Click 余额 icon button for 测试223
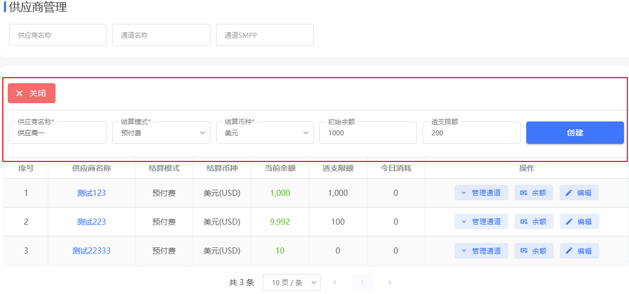The width and height of the screenshot is (629, 294). [534, 222]
